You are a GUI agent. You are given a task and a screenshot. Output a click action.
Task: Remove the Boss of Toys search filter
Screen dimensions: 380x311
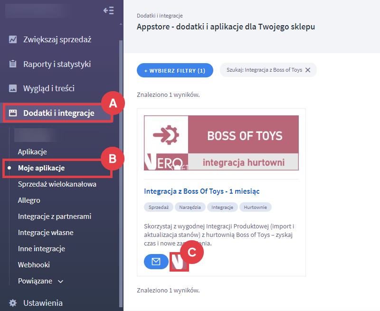[x=308, y=70]
